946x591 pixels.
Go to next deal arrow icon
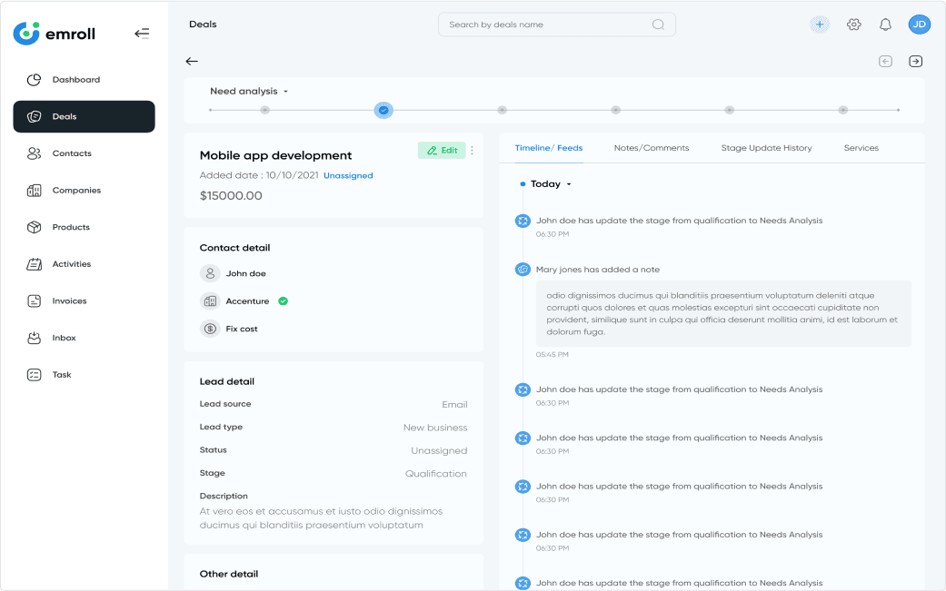[x=915, y=62]
